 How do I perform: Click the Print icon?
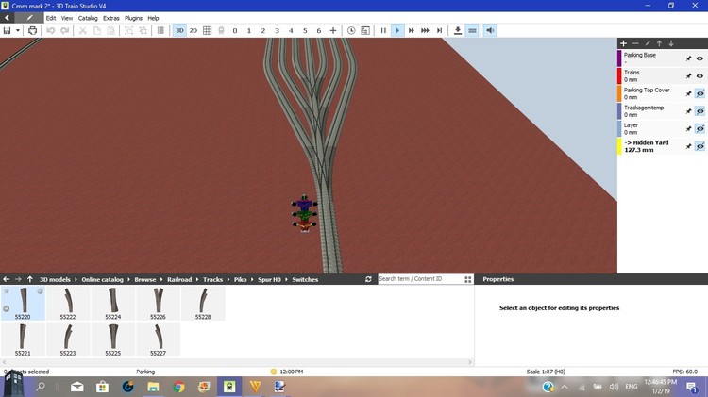pyautogui.click(x=32, y=31)
